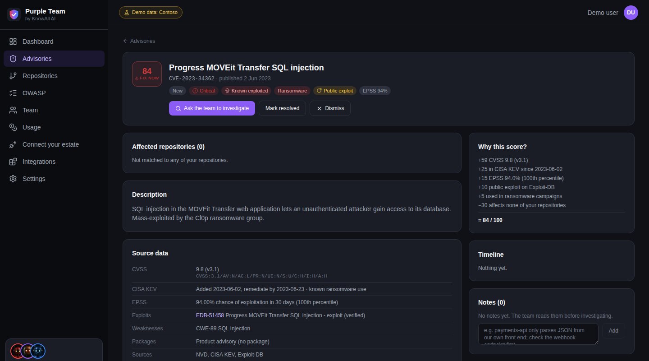This screenshot has height=361, width=649.
Task: Click the Timeline Nothing yet text
Action: [493, 268]
